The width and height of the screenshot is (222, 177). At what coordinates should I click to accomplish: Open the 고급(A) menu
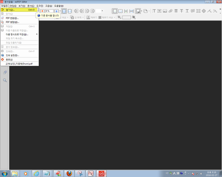point(49,6)
